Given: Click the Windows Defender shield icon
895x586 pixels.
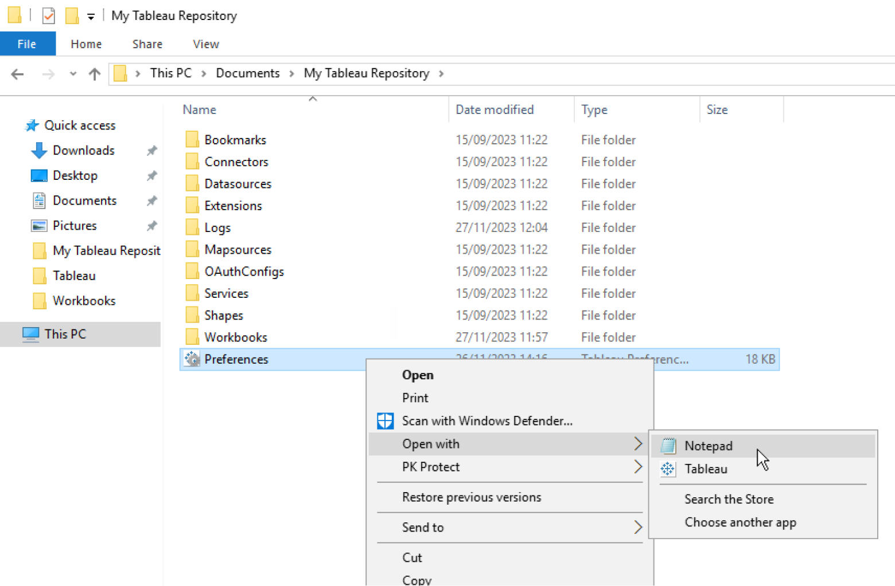Looking at the screenshot, I should pos(385,420).
